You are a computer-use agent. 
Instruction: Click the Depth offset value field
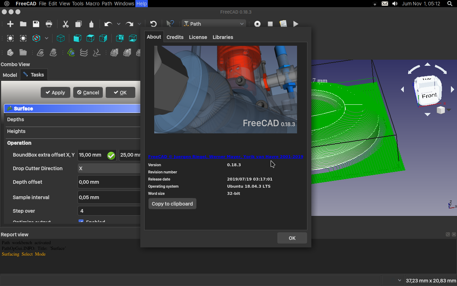pos(109,182)
